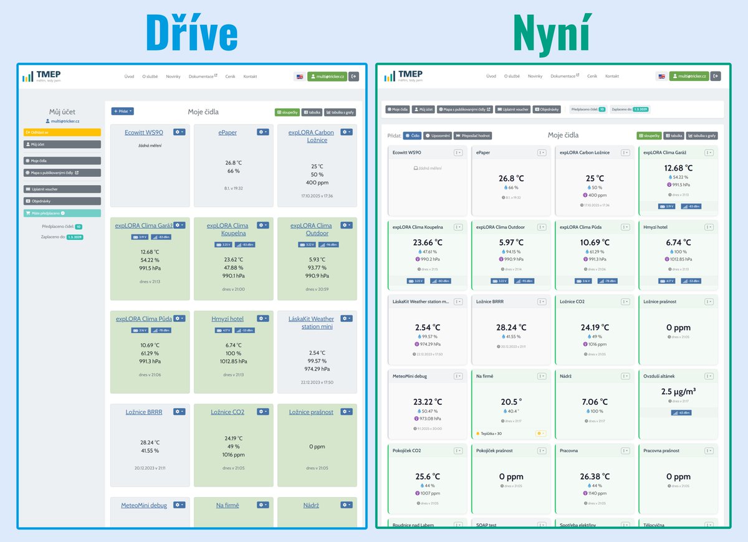Open gear dropdown on Ložnice CO2 card, Dříve

click(263, 412)
